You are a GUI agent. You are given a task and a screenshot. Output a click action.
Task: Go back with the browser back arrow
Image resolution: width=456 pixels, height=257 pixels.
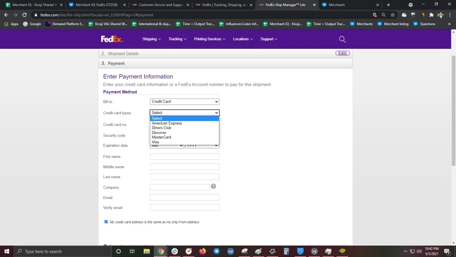[6, 15]
